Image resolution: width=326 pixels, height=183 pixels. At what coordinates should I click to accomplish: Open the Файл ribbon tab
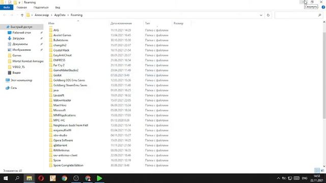[7, 7]
